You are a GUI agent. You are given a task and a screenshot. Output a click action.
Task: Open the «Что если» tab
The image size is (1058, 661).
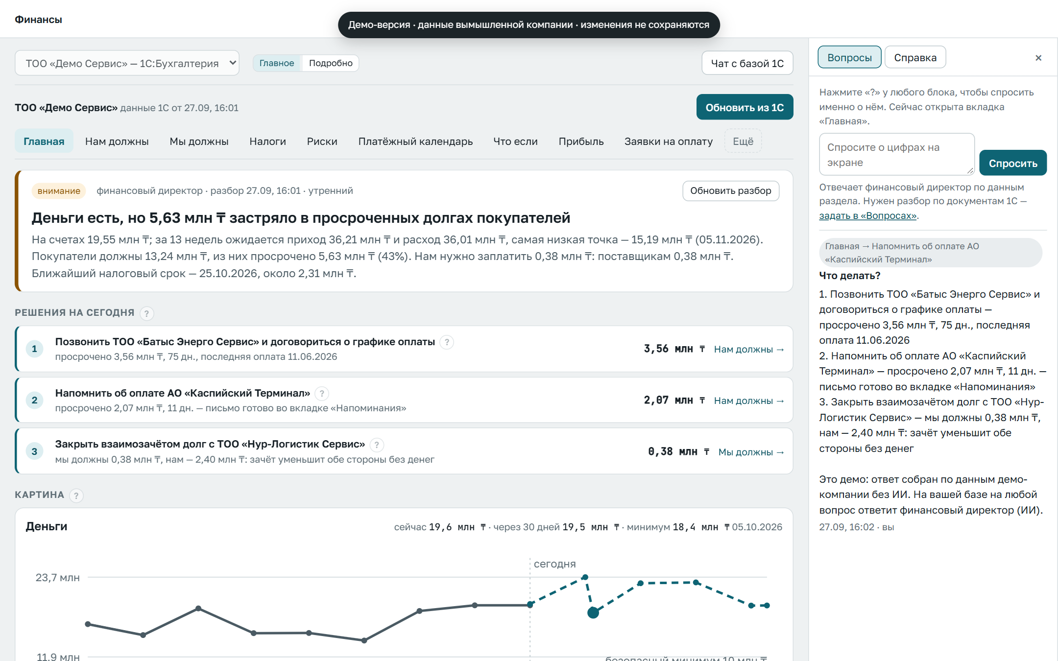click(x=515, y=142)
